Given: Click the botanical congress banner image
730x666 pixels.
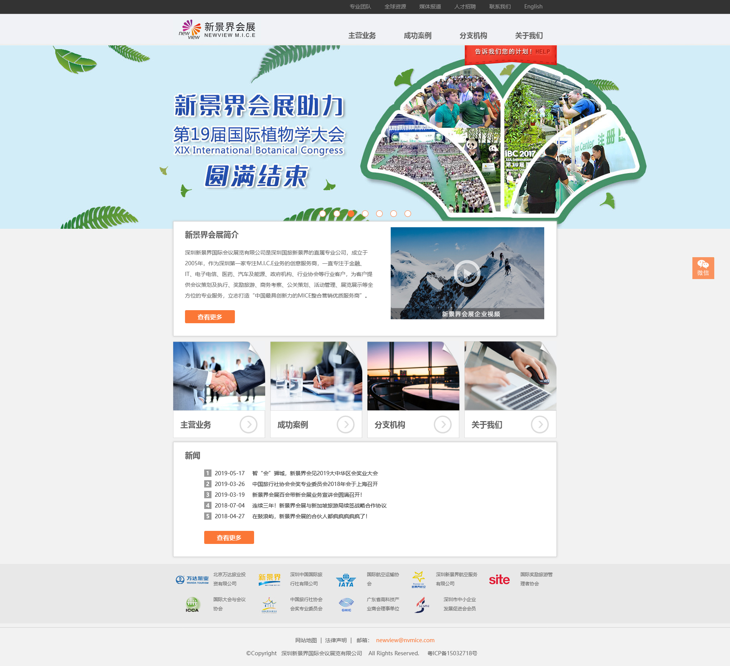Looking at the screenshot, I should click(x=365, y=137).
